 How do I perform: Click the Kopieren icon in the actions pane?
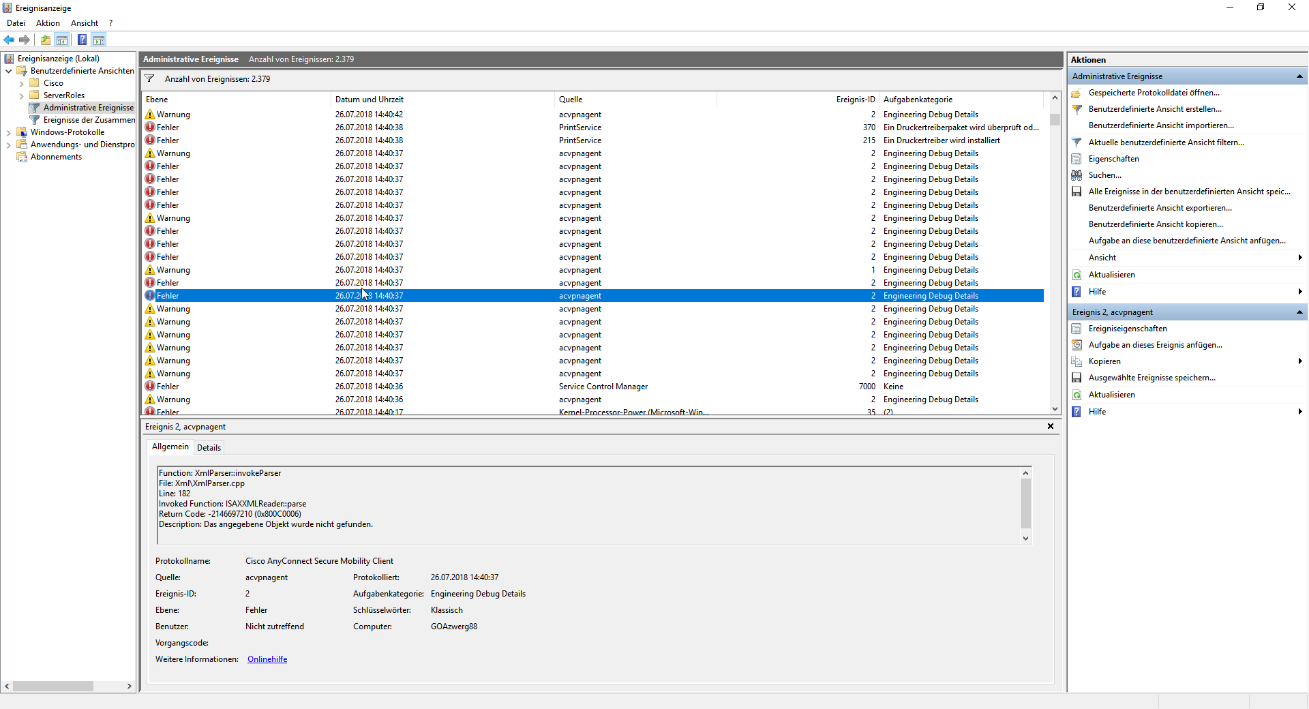point(1077,361)
